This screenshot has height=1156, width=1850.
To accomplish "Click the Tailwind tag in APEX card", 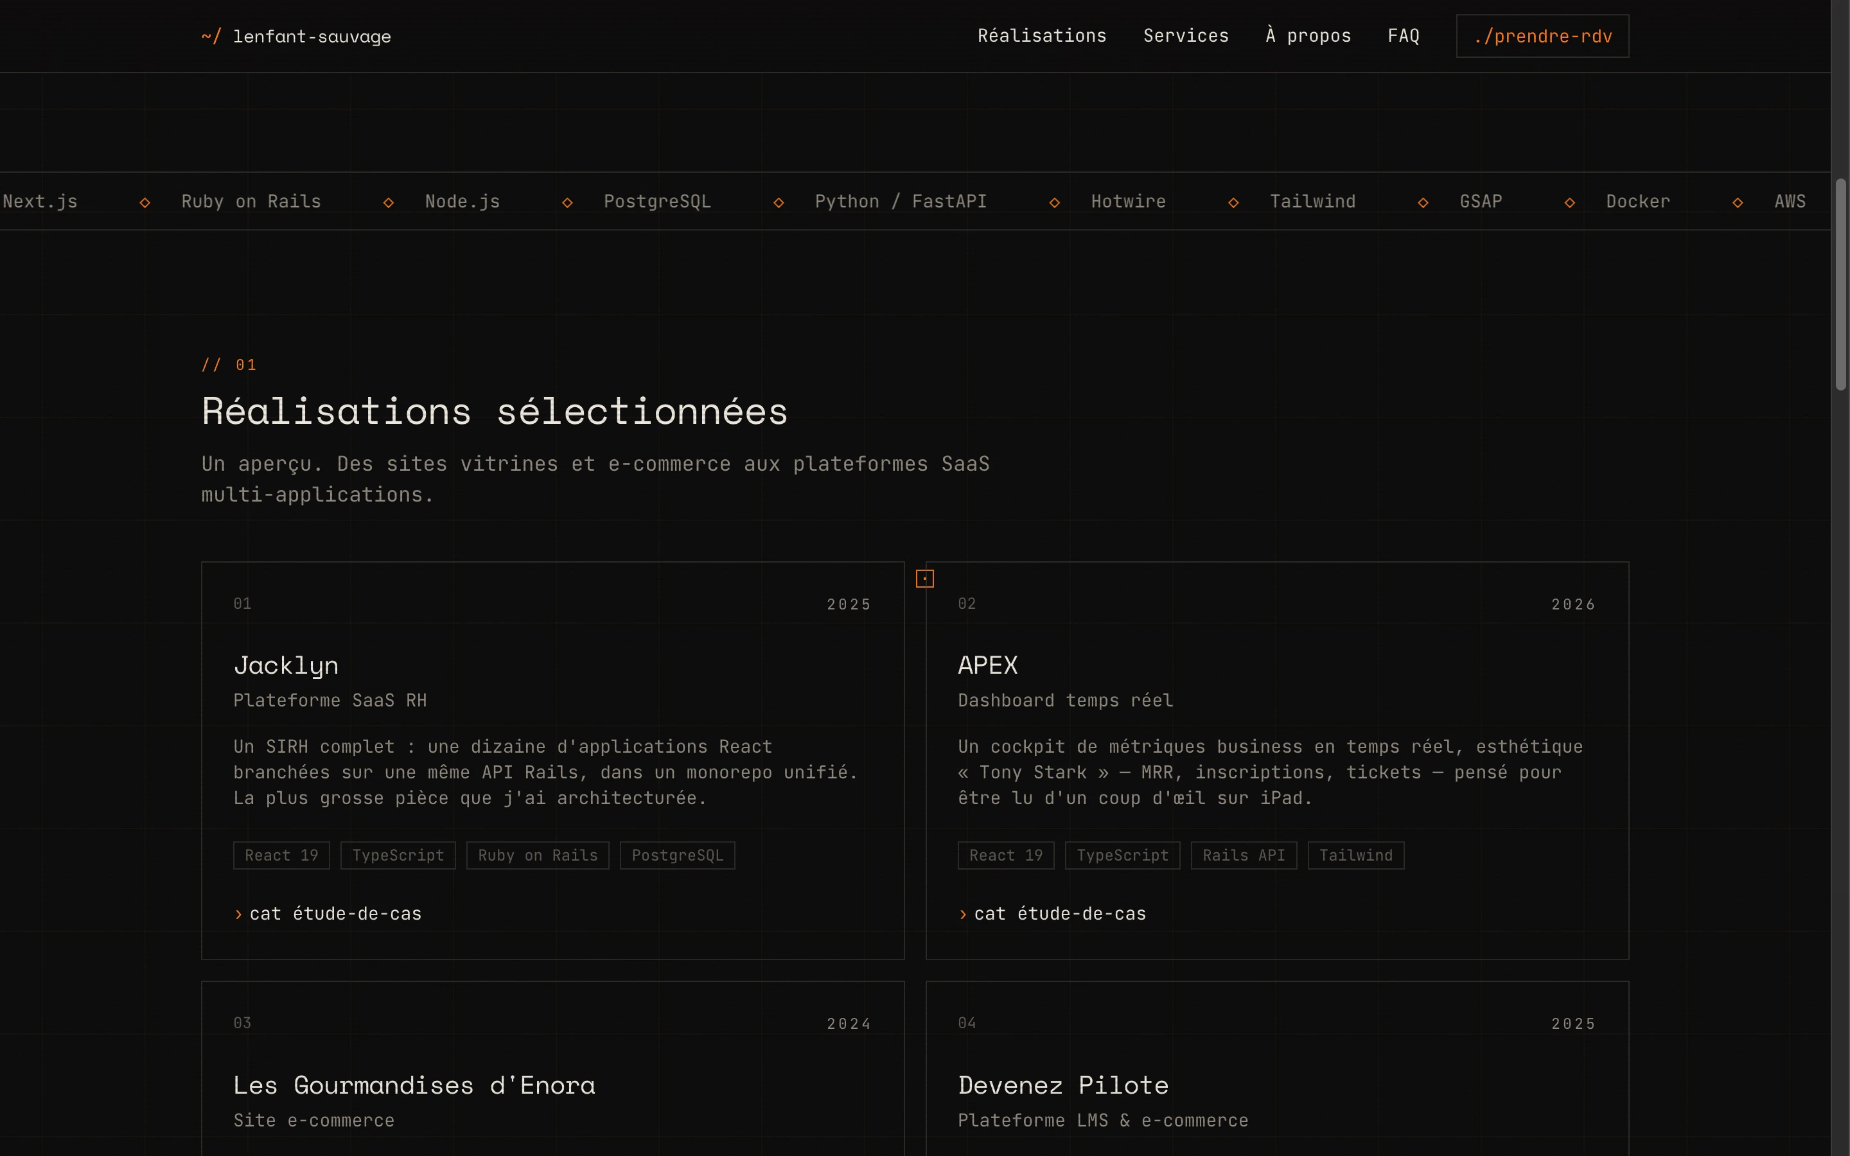I will [1356, 855].
